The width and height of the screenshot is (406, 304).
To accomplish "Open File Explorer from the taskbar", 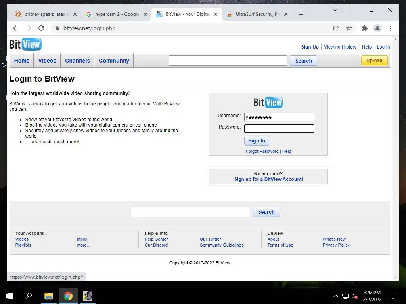I will tap(48, 296).
